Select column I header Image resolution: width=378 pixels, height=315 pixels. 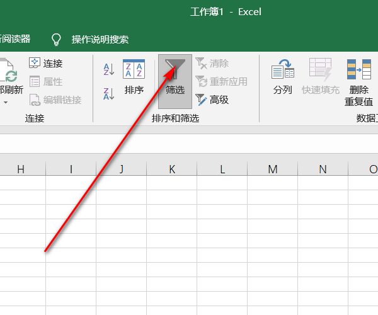pyautogui.click(x=71, y=169)
